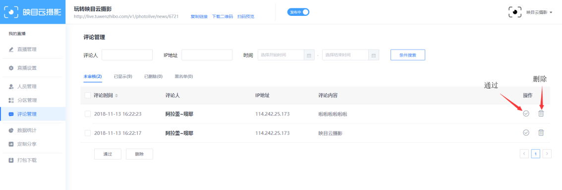Switch to 未审核(2) tab
562x190 pixels.
tap(93, 76)
